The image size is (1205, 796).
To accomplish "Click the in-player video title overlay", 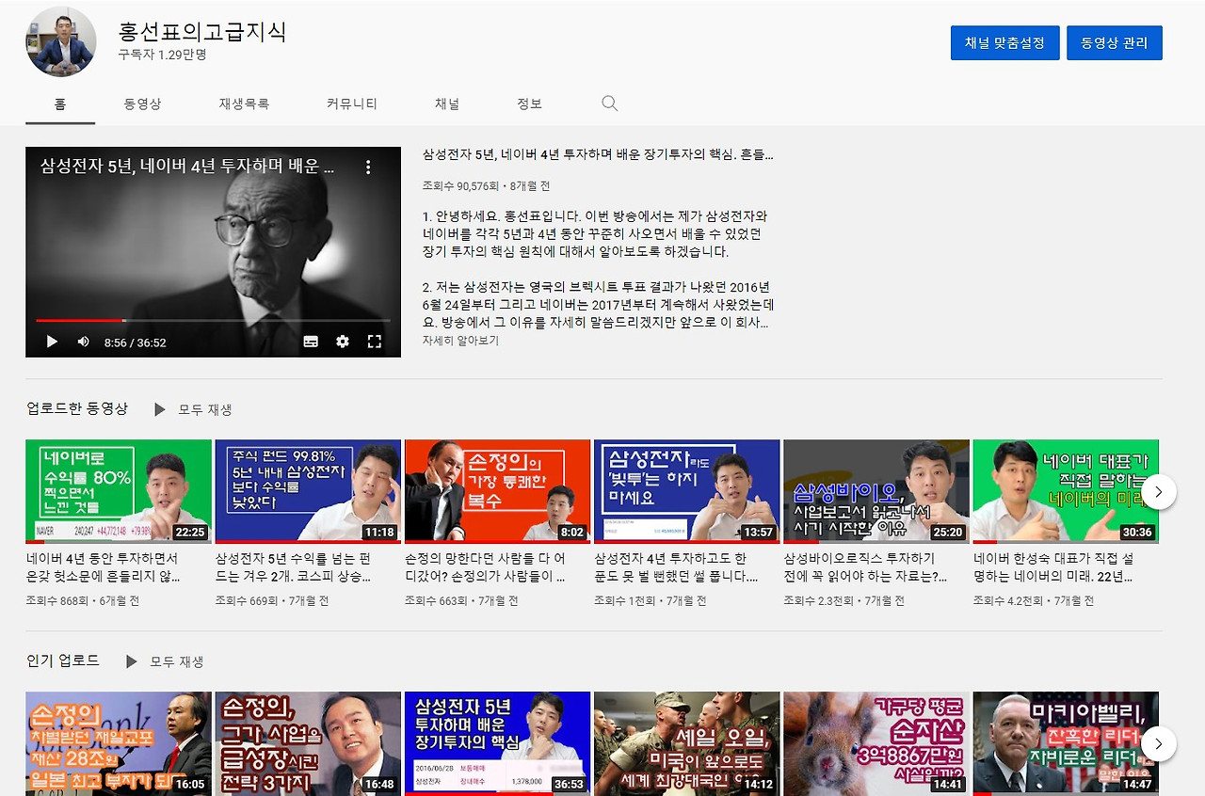I will [x=187, y=167].
